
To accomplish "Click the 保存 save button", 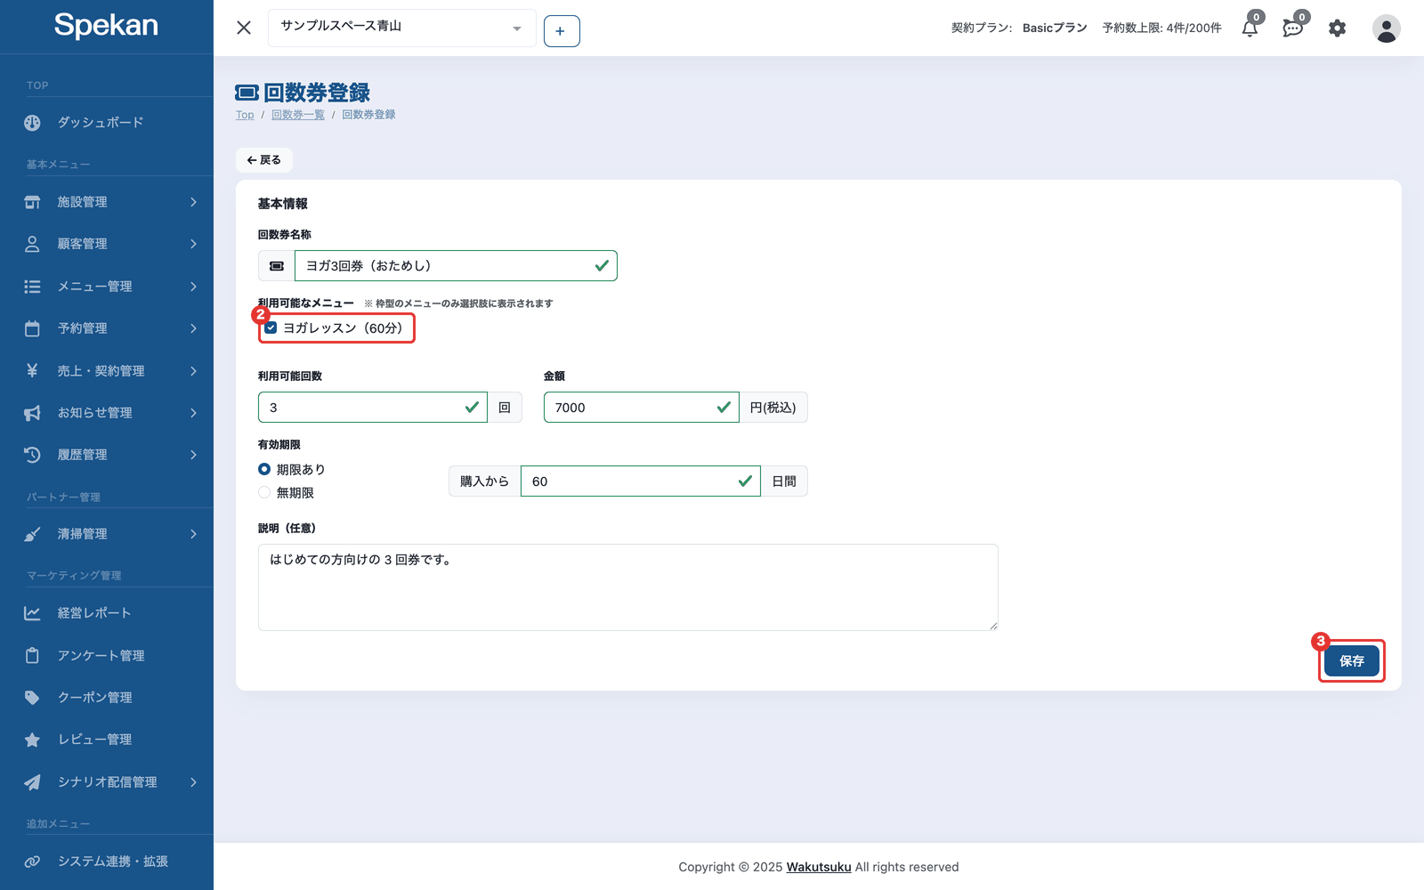I will (1352, 661).
